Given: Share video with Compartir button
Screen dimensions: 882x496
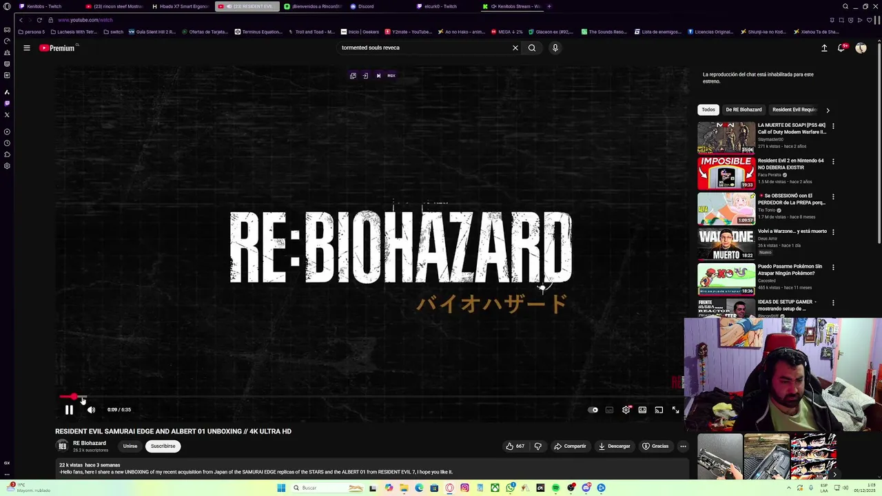Looking at the screenshot, I should coord(570,446).
